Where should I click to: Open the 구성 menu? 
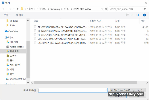pos(7,15)
